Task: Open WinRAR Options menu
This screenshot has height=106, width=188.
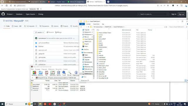Action: [x=59, y=69]
